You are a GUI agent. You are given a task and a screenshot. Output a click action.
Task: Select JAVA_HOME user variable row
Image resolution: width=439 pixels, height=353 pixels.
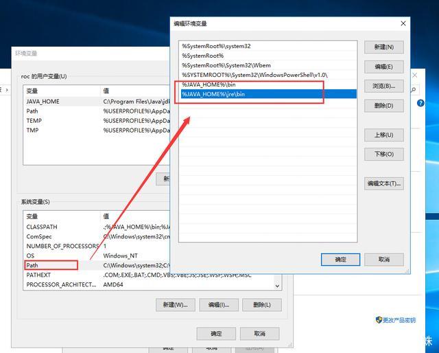click(x=97, y=102)
